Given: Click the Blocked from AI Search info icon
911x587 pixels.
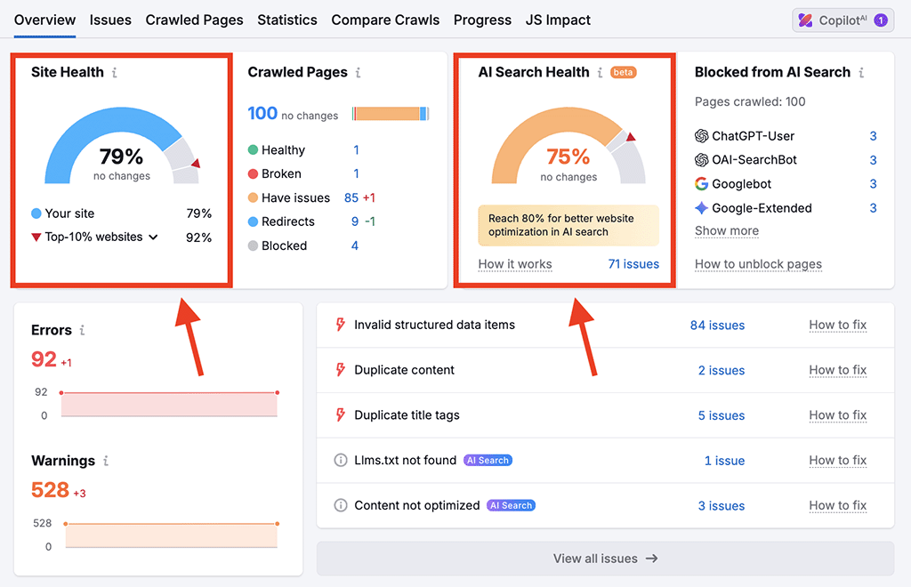Looking at the screenshot, I should click(861, 72).
